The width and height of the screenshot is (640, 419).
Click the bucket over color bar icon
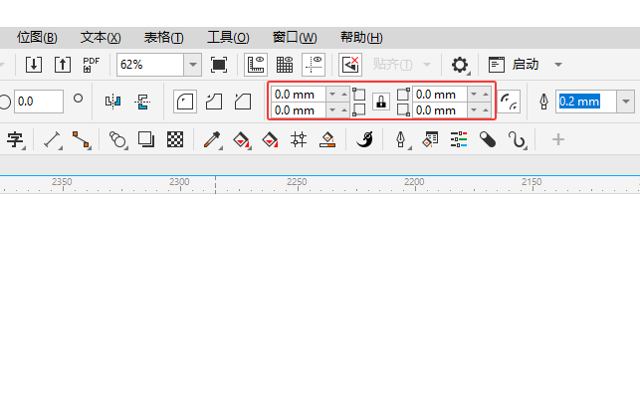click(x=327, y=139)
